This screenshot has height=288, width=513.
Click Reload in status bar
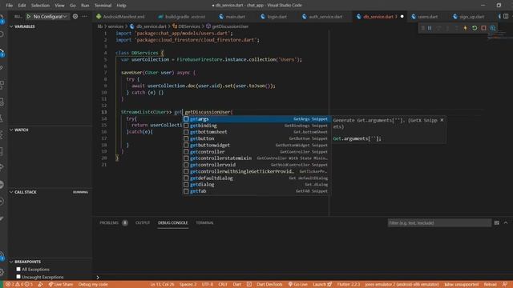click(490, 285)
